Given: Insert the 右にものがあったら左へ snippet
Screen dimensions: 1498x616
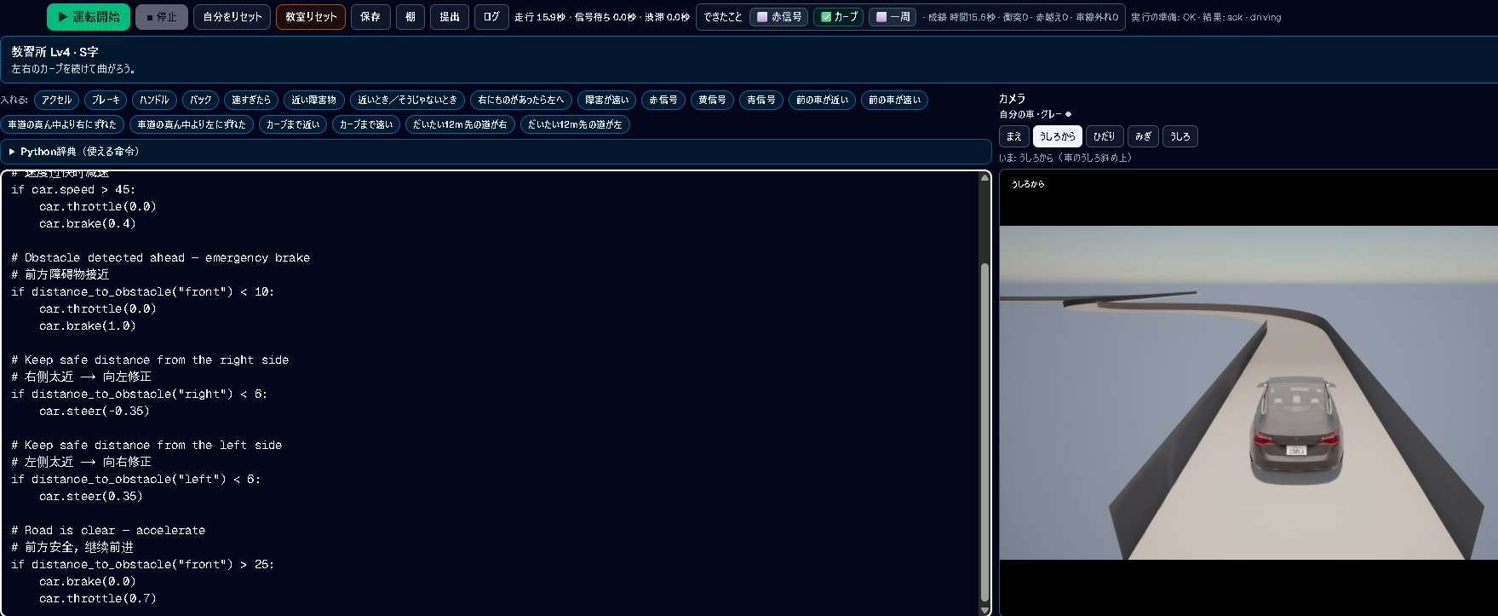Looking at the screenshot, I should (521, 100).
